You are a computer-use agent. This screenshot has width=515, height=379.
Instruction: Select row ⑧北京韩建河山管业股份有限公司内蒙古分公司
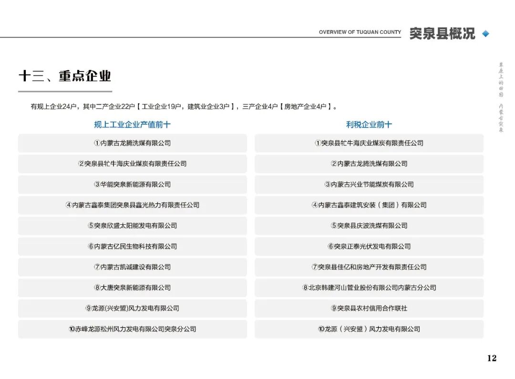coord(369,288)
